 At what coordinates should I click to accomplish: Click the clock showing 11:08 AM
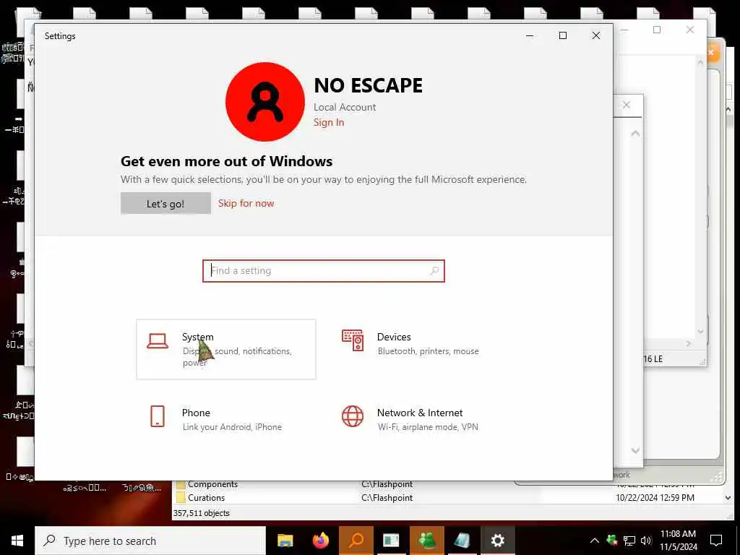pos(678,541)
